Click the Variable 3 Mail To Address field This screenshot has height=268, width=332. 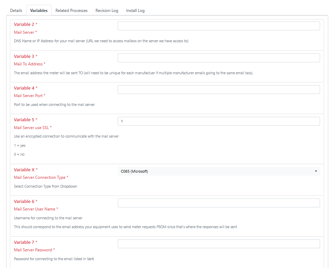(219, 58)
